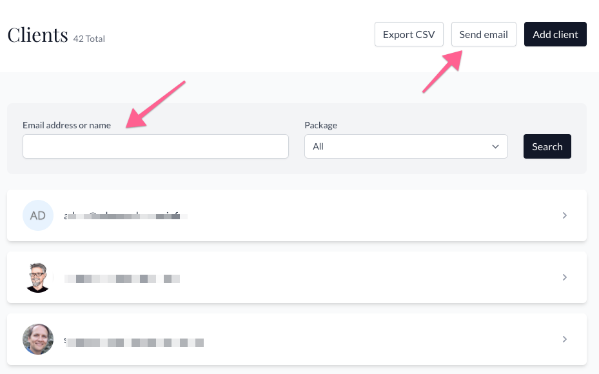Expand second client row using its chevron
599x374 pixels.
[x=564, y=277]
